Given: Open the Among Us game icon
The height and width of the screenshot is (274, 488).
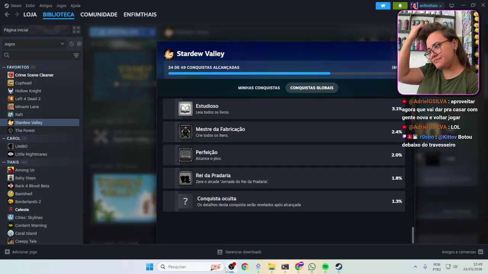Looking at the screenshot, I should click(x=11, y=170).
